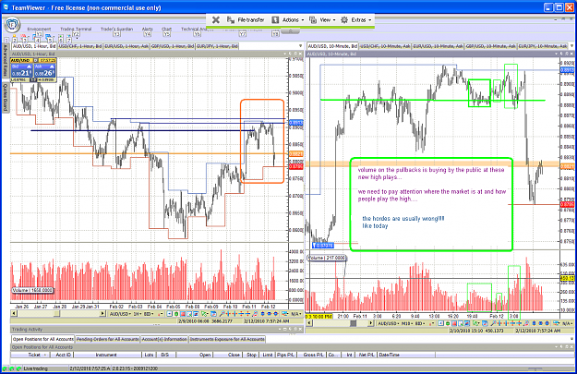
Task: Sort by the Net P/L column header
Action: point(367,355)
